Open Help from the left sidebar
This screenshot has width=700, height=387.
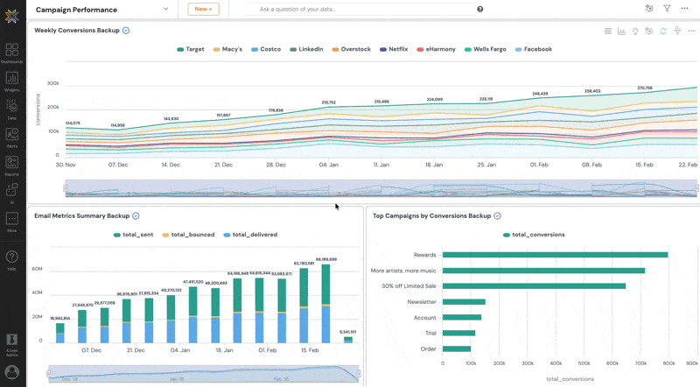12,260
